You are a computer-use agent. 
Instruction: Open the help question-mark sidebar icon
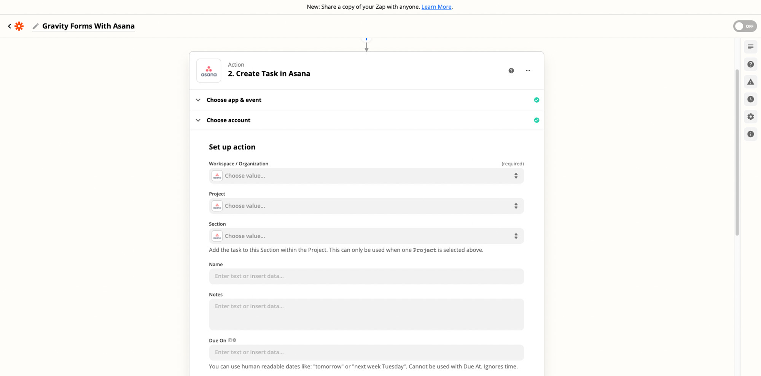[x=750, y=64]
